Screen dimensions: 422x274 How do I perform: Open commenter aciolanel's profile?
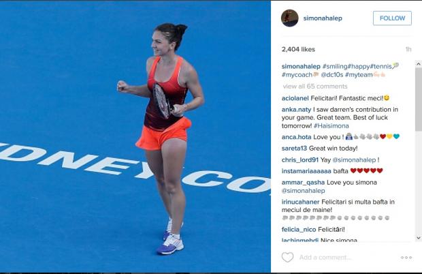tap(295, 98)
